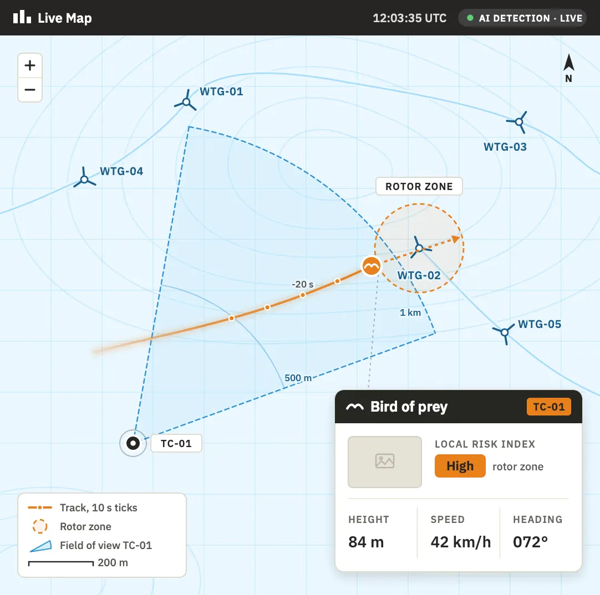Click the orange TC-01 badge in card
Viewport: 600px width, 595px height.
549,407
